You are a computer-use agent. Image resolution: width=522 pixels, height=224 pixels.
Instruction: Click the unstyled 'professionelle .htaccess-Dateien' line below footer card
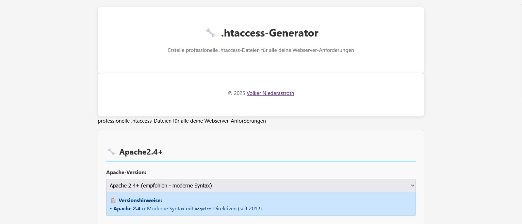pyautogui.click(x=182, y=121)
